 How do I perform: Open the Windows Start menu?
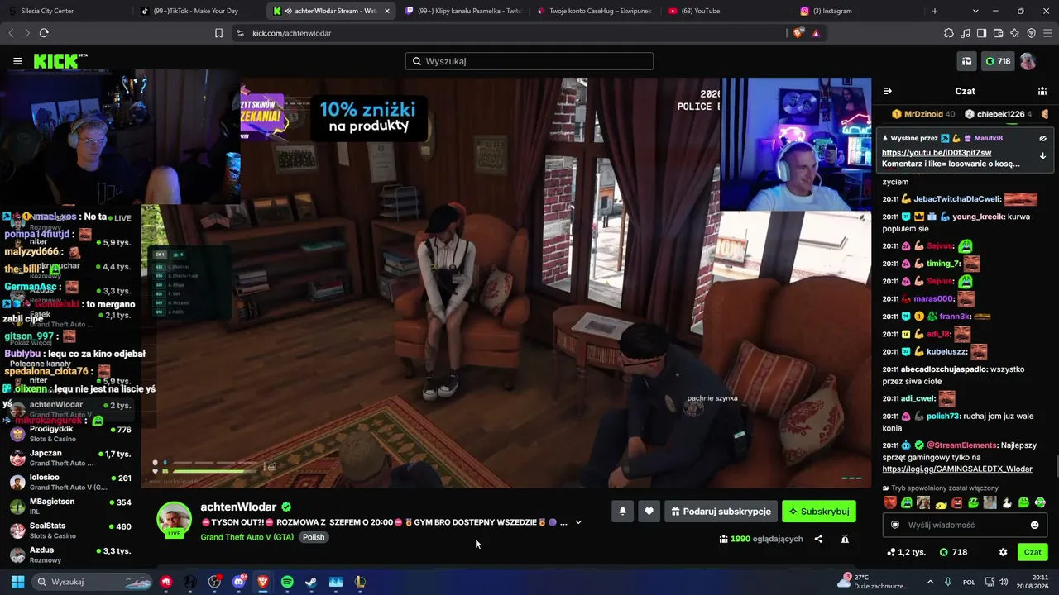[17, 582]
